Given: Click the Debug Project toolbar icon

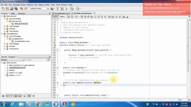Looking at the screenshot, I should tap(72, 9).
